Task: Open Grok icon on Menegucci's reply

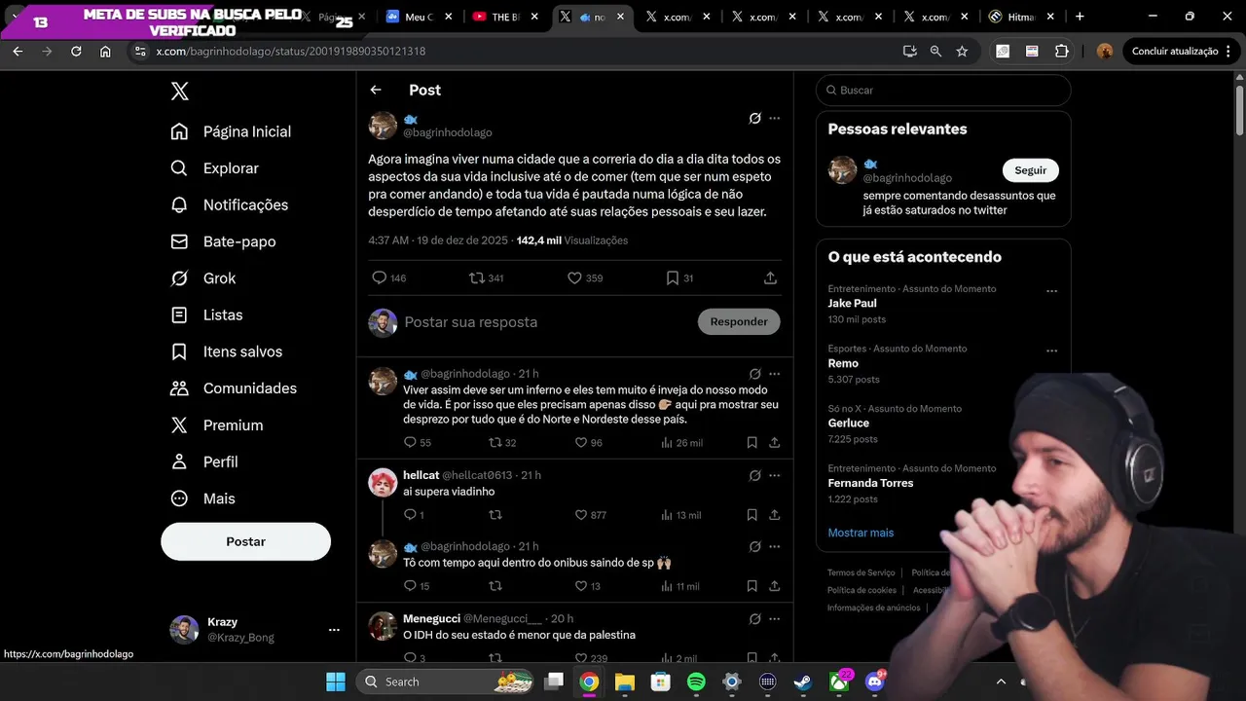Action: click(754, 619)
